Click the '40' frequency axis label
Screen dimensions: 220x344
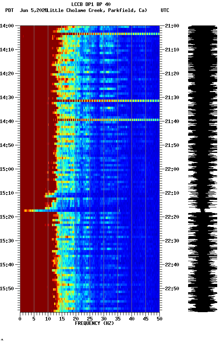(132, 319)
